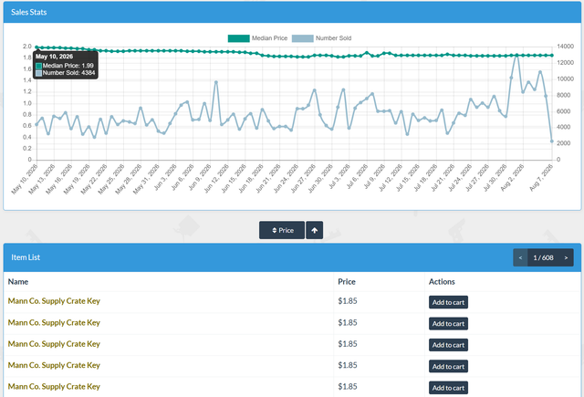Open first Mann Co. Supply Crate Key link
Viewport: 584px width, 397px height.
[54, 301]
